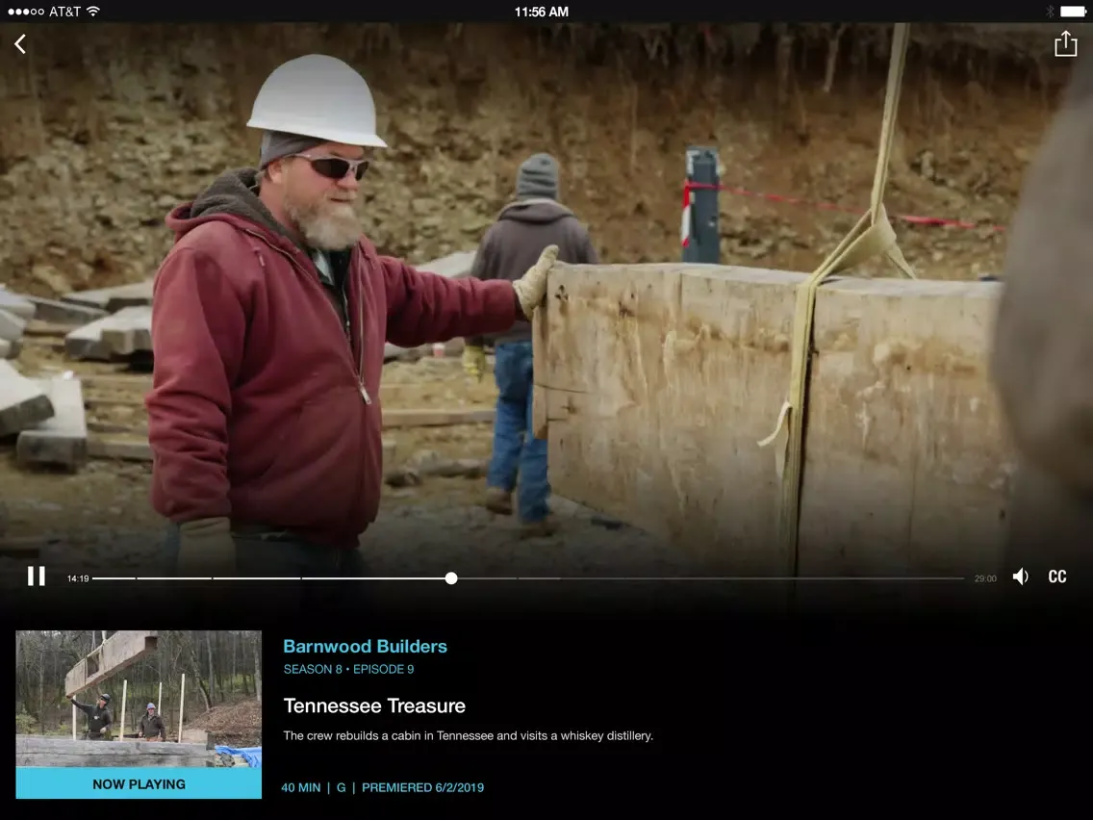Toggle closed captions CC
Viewport: 1093px width, 820px height.
(x=1057, y=577)
